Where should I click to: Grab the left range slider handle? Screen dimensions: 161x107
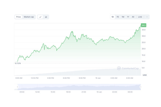(x=18, y=87)
